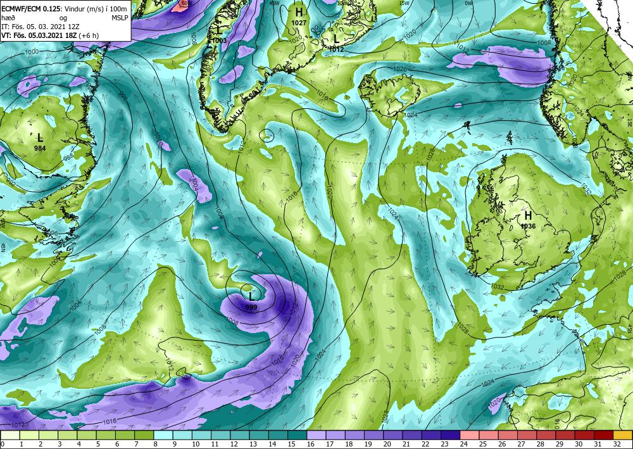The height and width of the screenshot is (449, 633).
Task: Click the low pressure center marked 999
Action: click(x=251, y=301)
